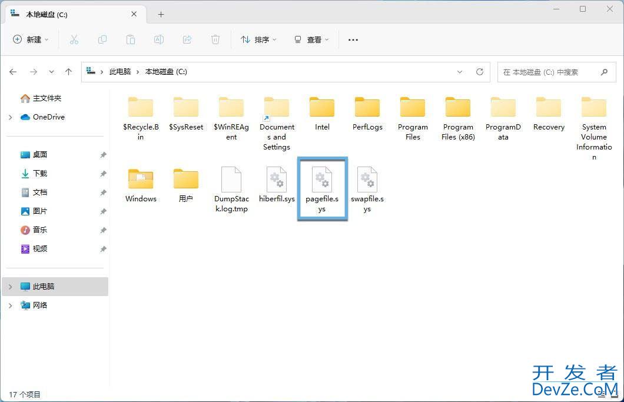Screen dimensions: 624x402
Task: Select the Intel folder
Action: point(322,114)
